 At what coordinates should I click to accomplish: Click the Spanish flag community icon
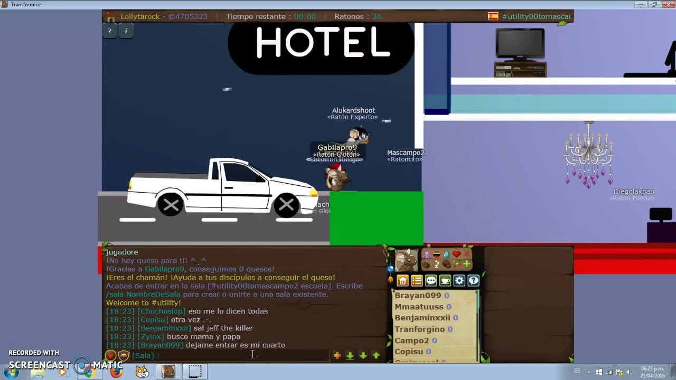pos(493,16)
